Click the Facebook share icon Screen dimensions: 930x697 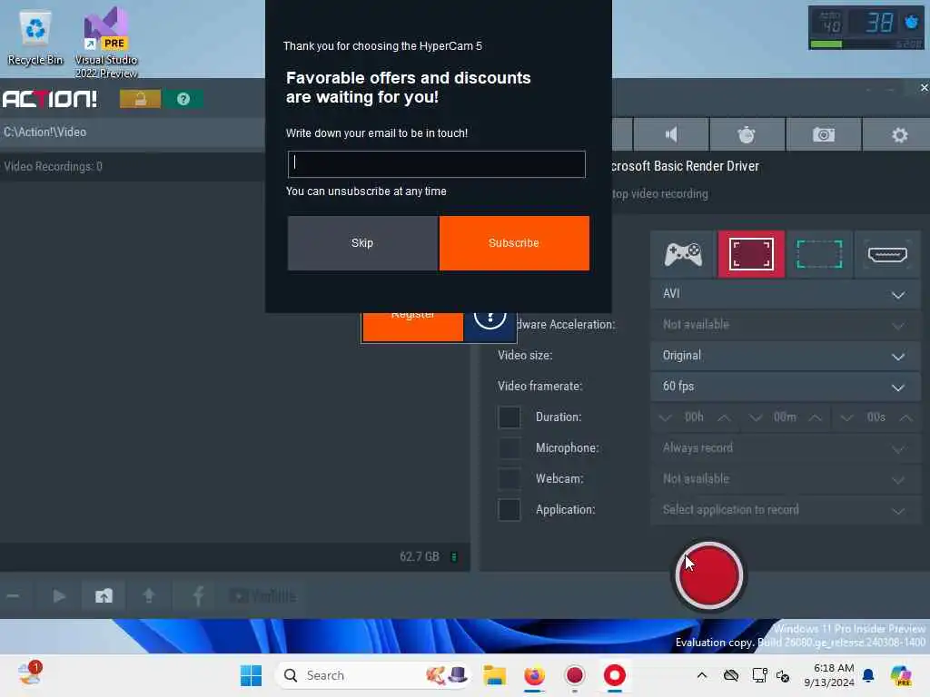coord(198,596)
